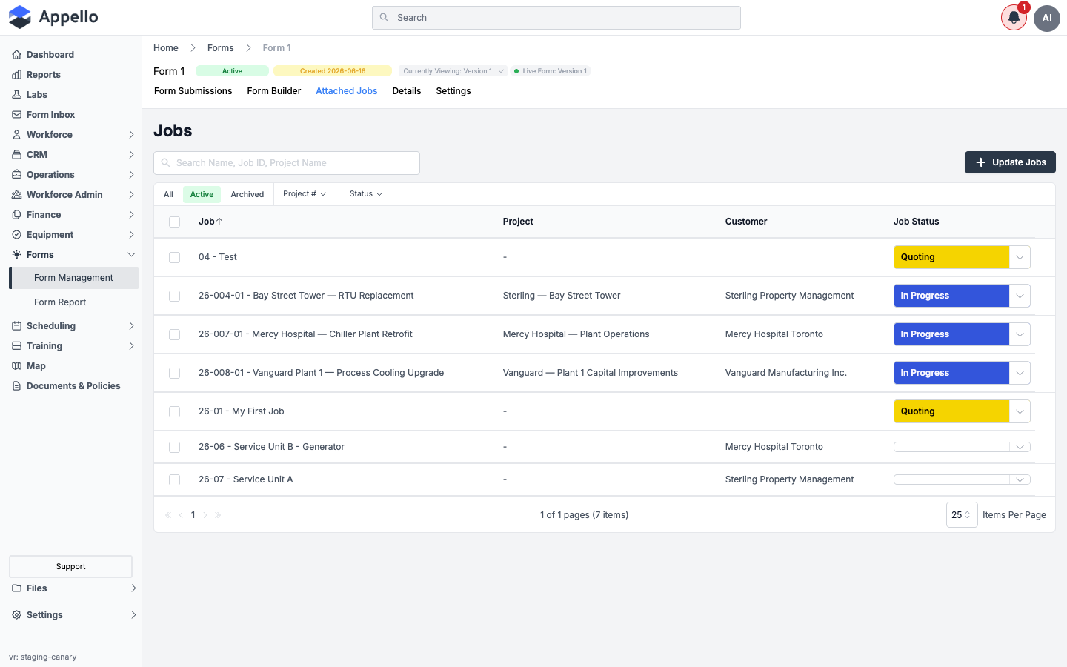This screenshot has width=1067, height=667.
Task: Click the Workforce person icon
Action: [x=16, y=135]
